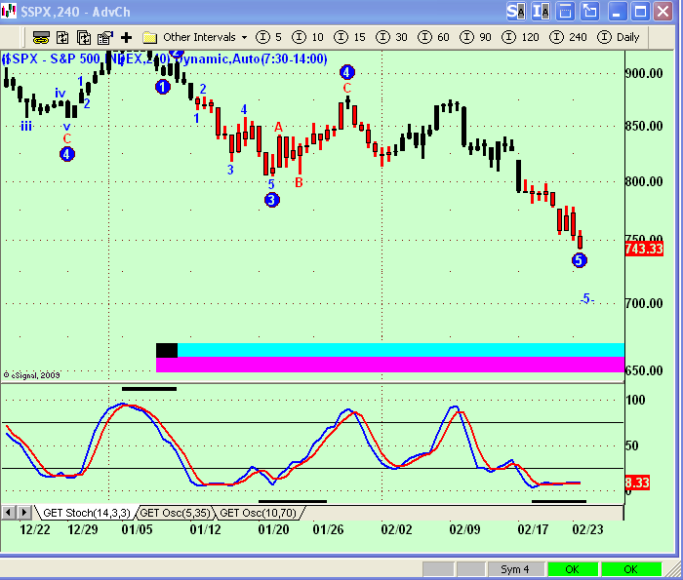Open the chart properties checklist icon

[x=105, y=37]
